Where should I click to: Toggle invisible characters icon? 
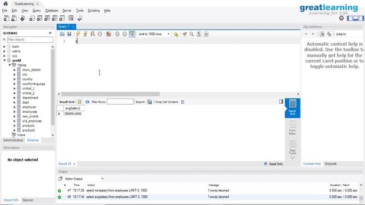tap(199, 34)
